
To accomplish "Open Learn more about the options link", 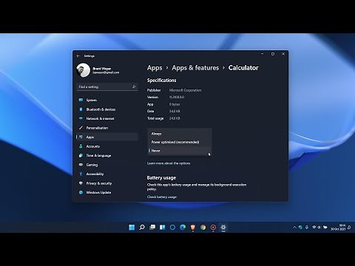I will tap(169, 163).
